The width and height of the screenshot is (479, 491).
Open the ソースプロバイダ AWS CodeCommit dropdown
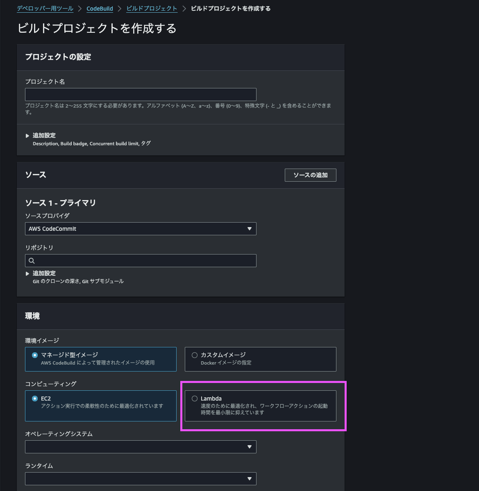tap(141, 229)
